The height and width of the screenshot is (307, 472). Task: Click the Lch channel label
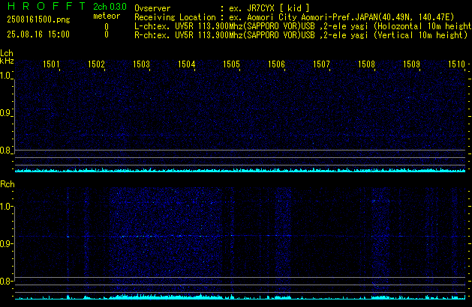[7, 53]
